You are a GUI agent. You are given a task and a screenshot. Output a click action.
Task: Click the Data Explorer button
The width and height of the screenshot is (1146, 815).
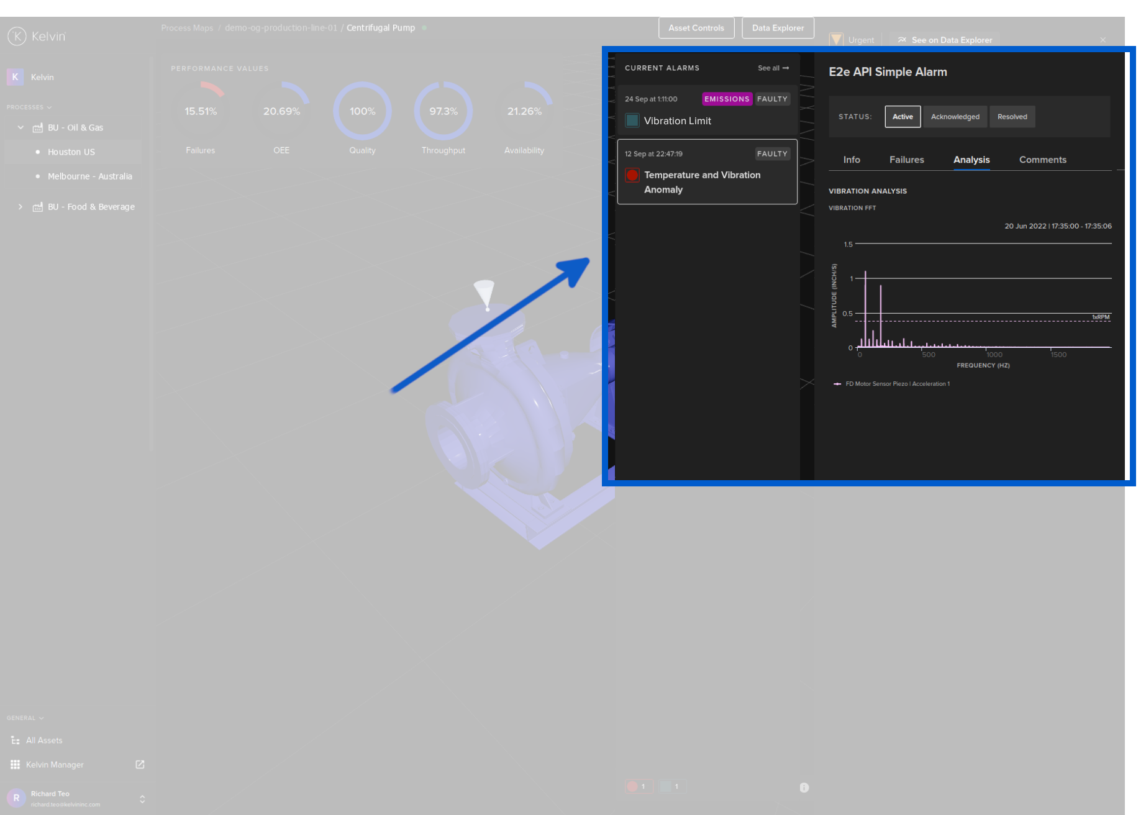pyautogui.click(x=777, y=27)
